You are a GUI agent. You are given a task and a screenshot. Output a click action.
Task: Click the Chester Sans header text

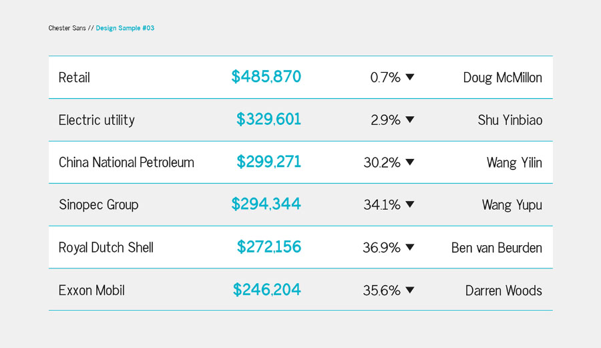click(x=67, y=28)
